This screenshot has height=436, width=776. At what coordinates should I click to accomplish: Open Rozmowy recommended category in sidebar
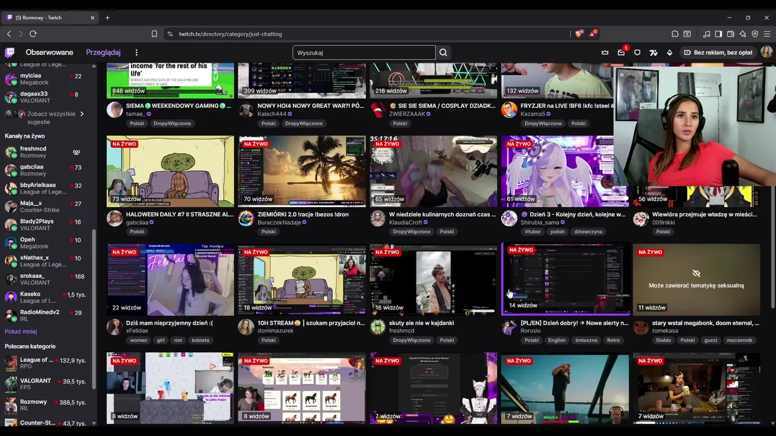[47, 405]
